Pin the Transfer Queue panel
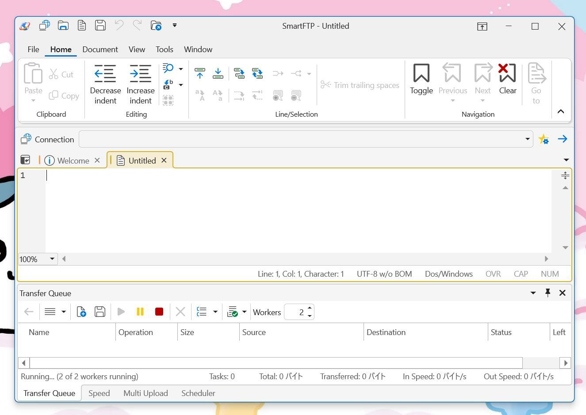 click(548, 293)
